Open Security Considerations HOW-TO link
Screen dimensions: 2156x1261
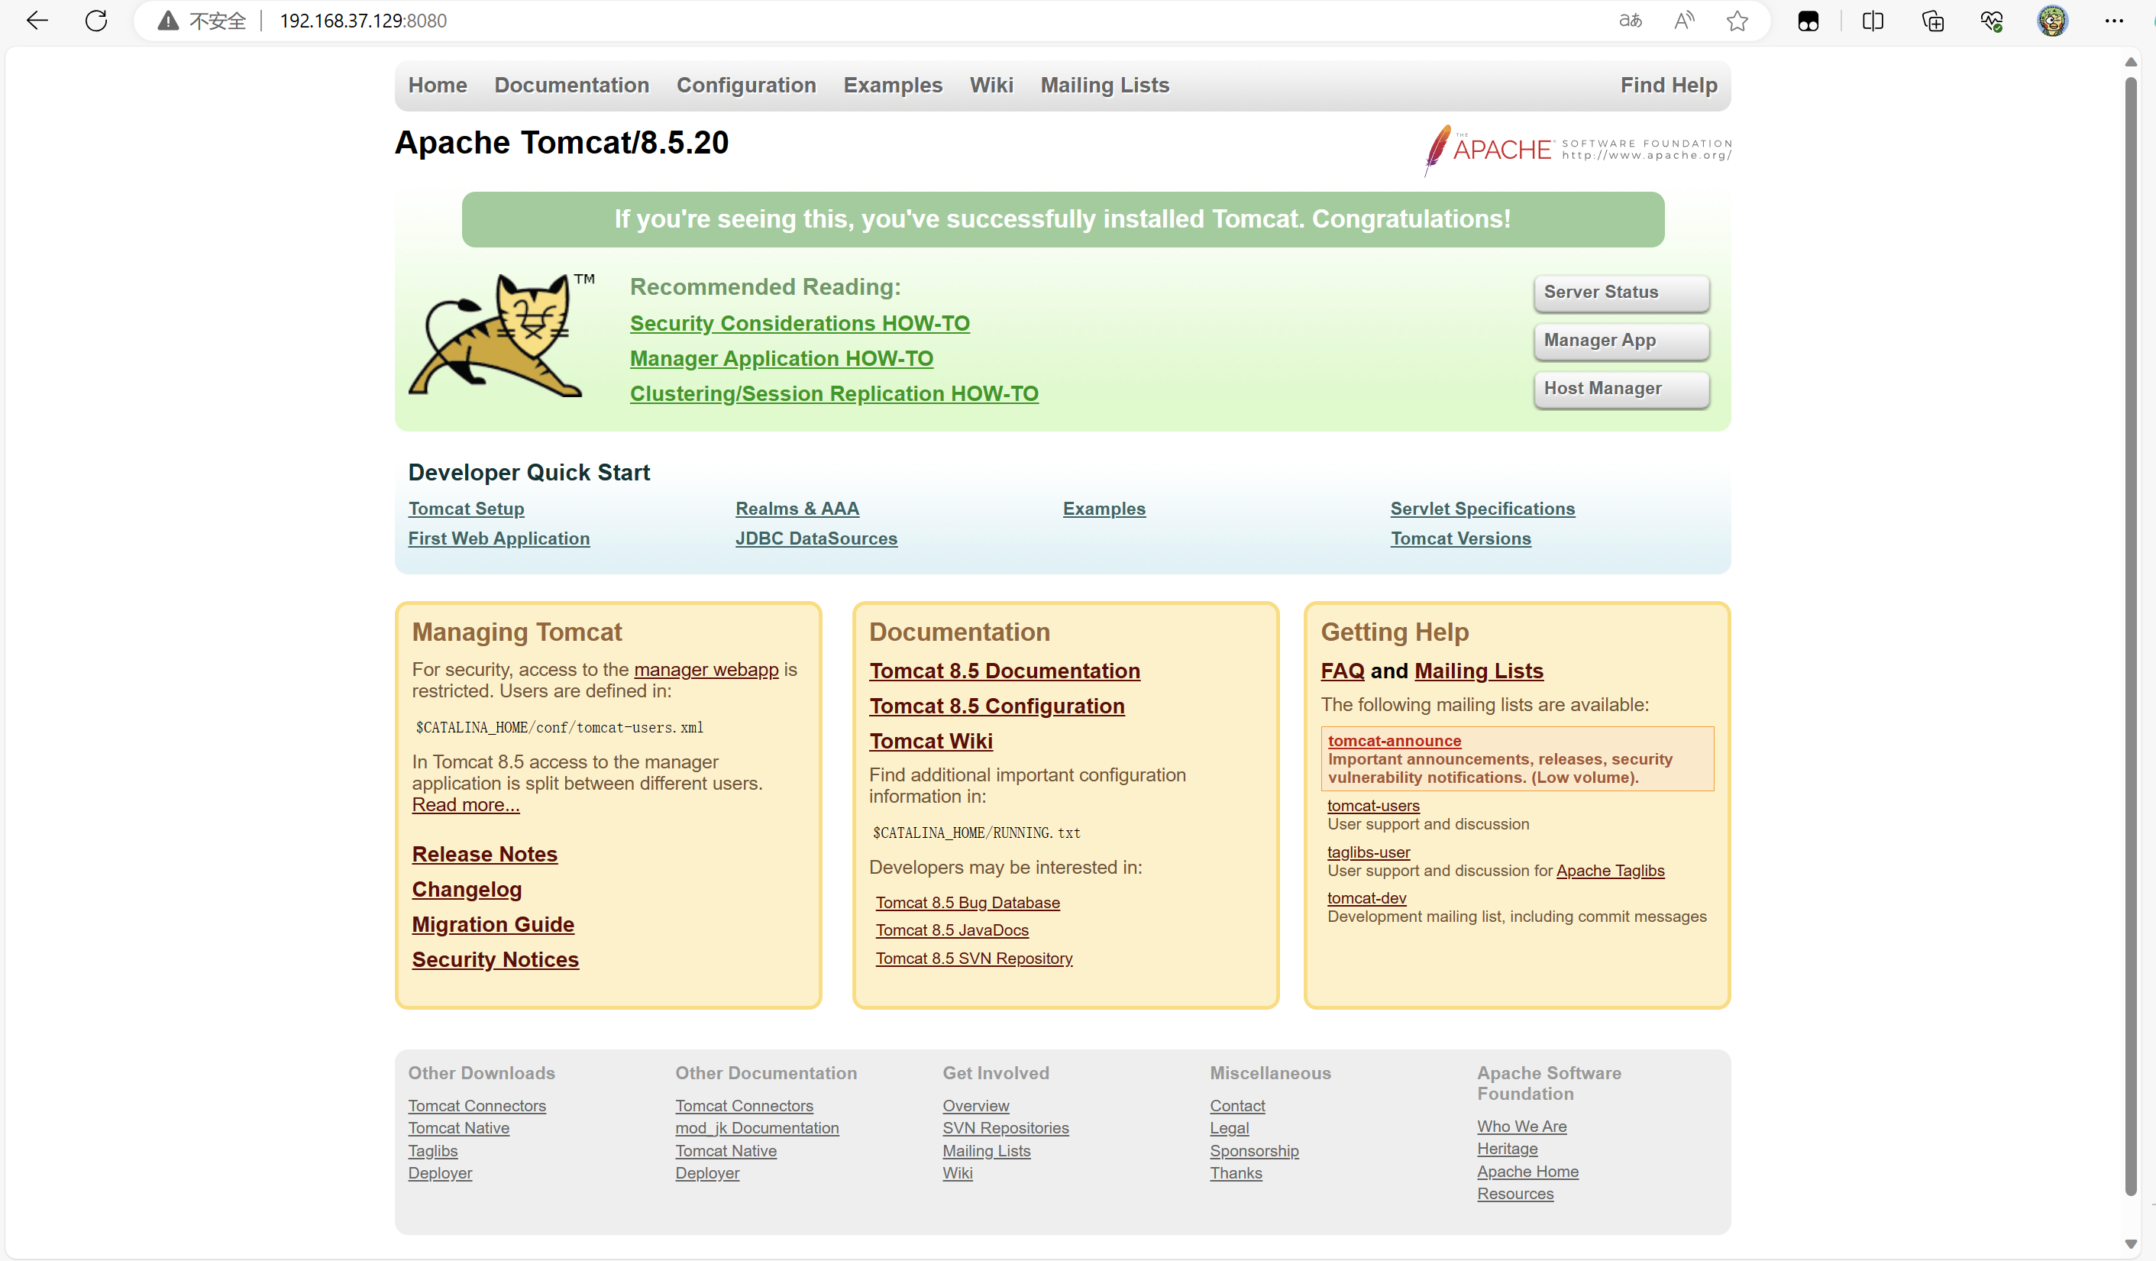tap(799, 323)
